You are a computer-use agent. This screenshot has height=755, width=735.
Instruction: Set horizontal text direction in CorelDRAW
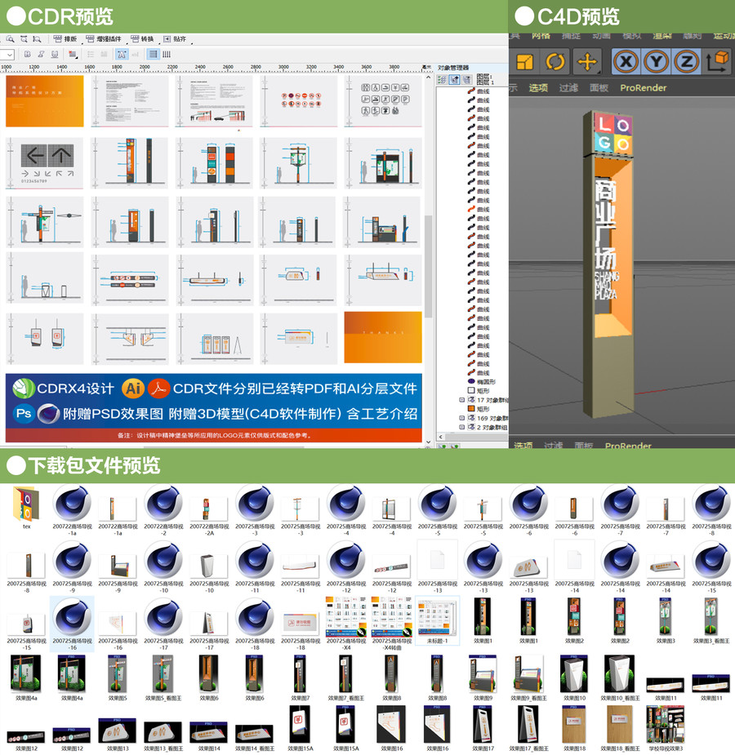(x=154, y=55)
